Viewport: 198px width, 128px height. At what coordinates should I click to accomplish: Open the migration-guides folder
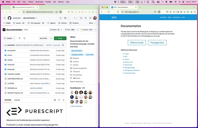[x=14, y=74]
